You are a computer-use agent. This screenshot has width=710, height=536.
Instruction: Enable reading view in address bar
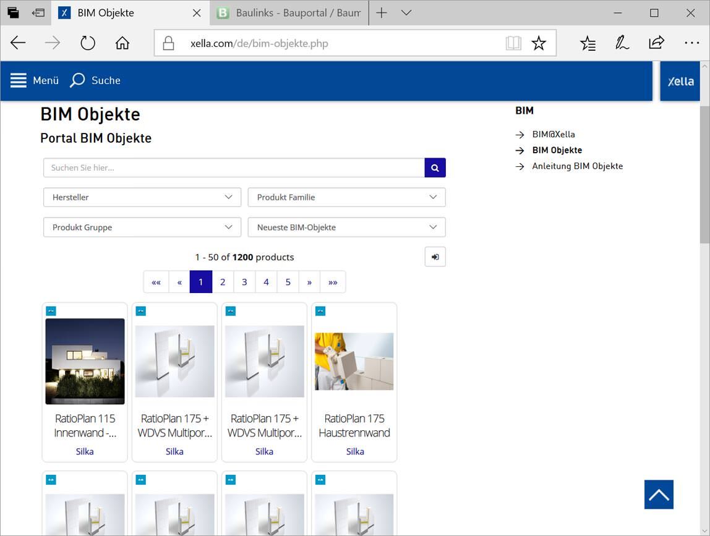click(513, 43)
